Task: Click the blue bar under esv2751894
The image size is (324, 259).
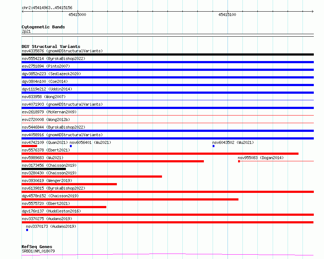Action: point(167,70)
